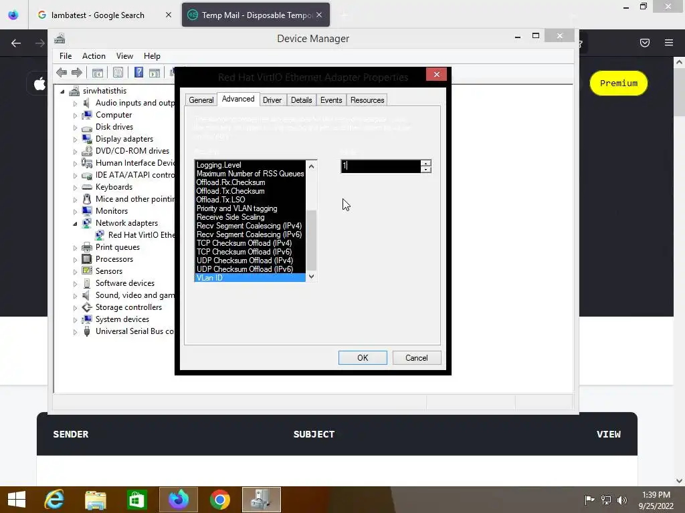Click the Keyboards category icon

87,187
